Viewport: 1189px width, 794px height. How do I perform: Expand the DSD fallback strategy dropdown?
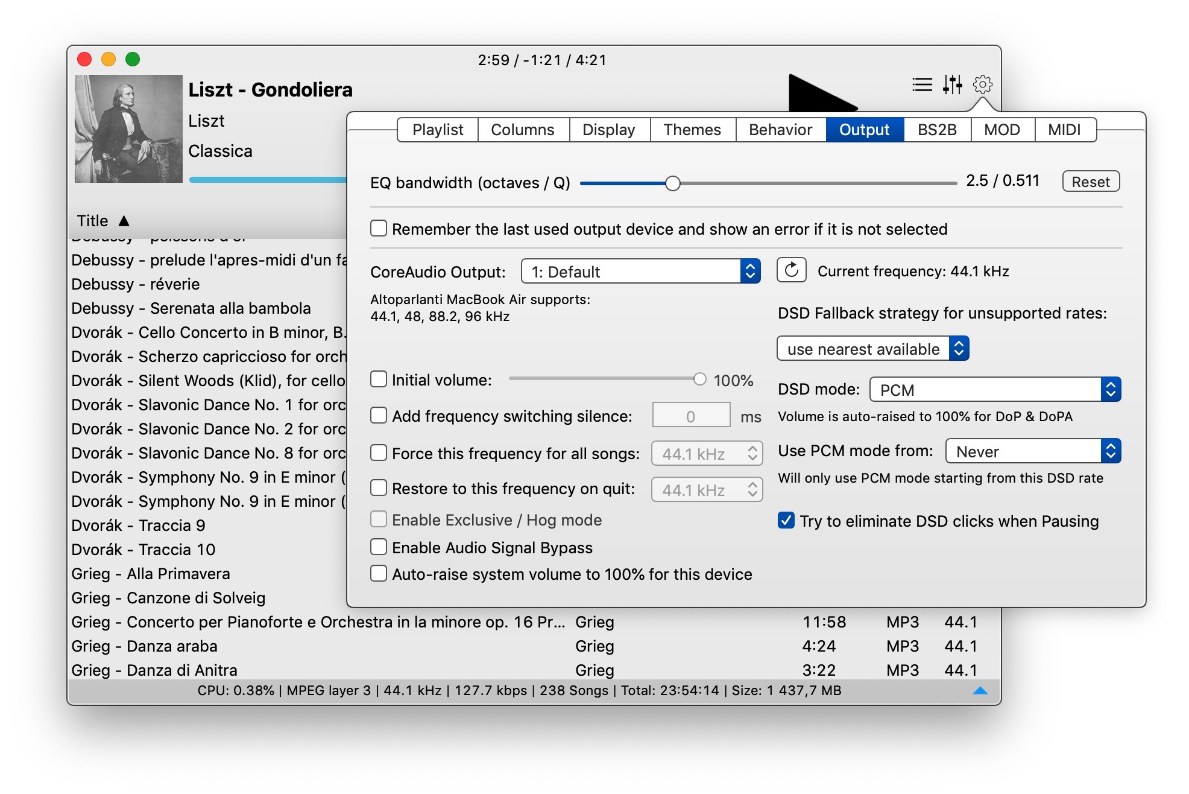[872, 349]
